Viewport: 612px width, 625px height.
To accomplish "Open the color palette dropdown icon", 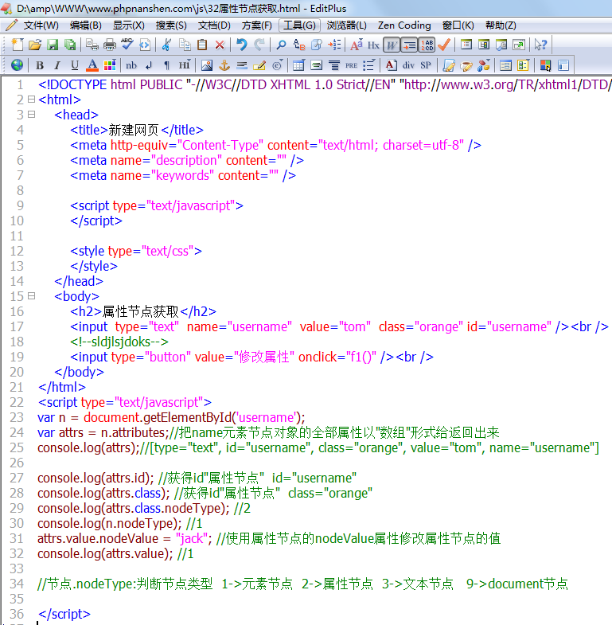I will [x=110, y=65].
